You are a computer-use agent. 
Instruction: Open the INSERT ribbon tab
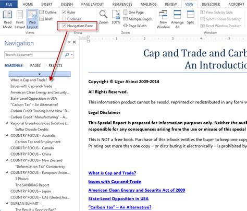point(47,4)
